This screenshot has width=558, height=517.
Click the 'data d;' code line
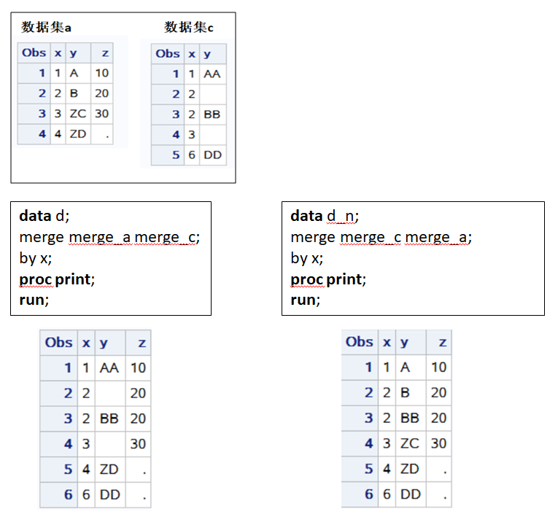tap(44, 216)
